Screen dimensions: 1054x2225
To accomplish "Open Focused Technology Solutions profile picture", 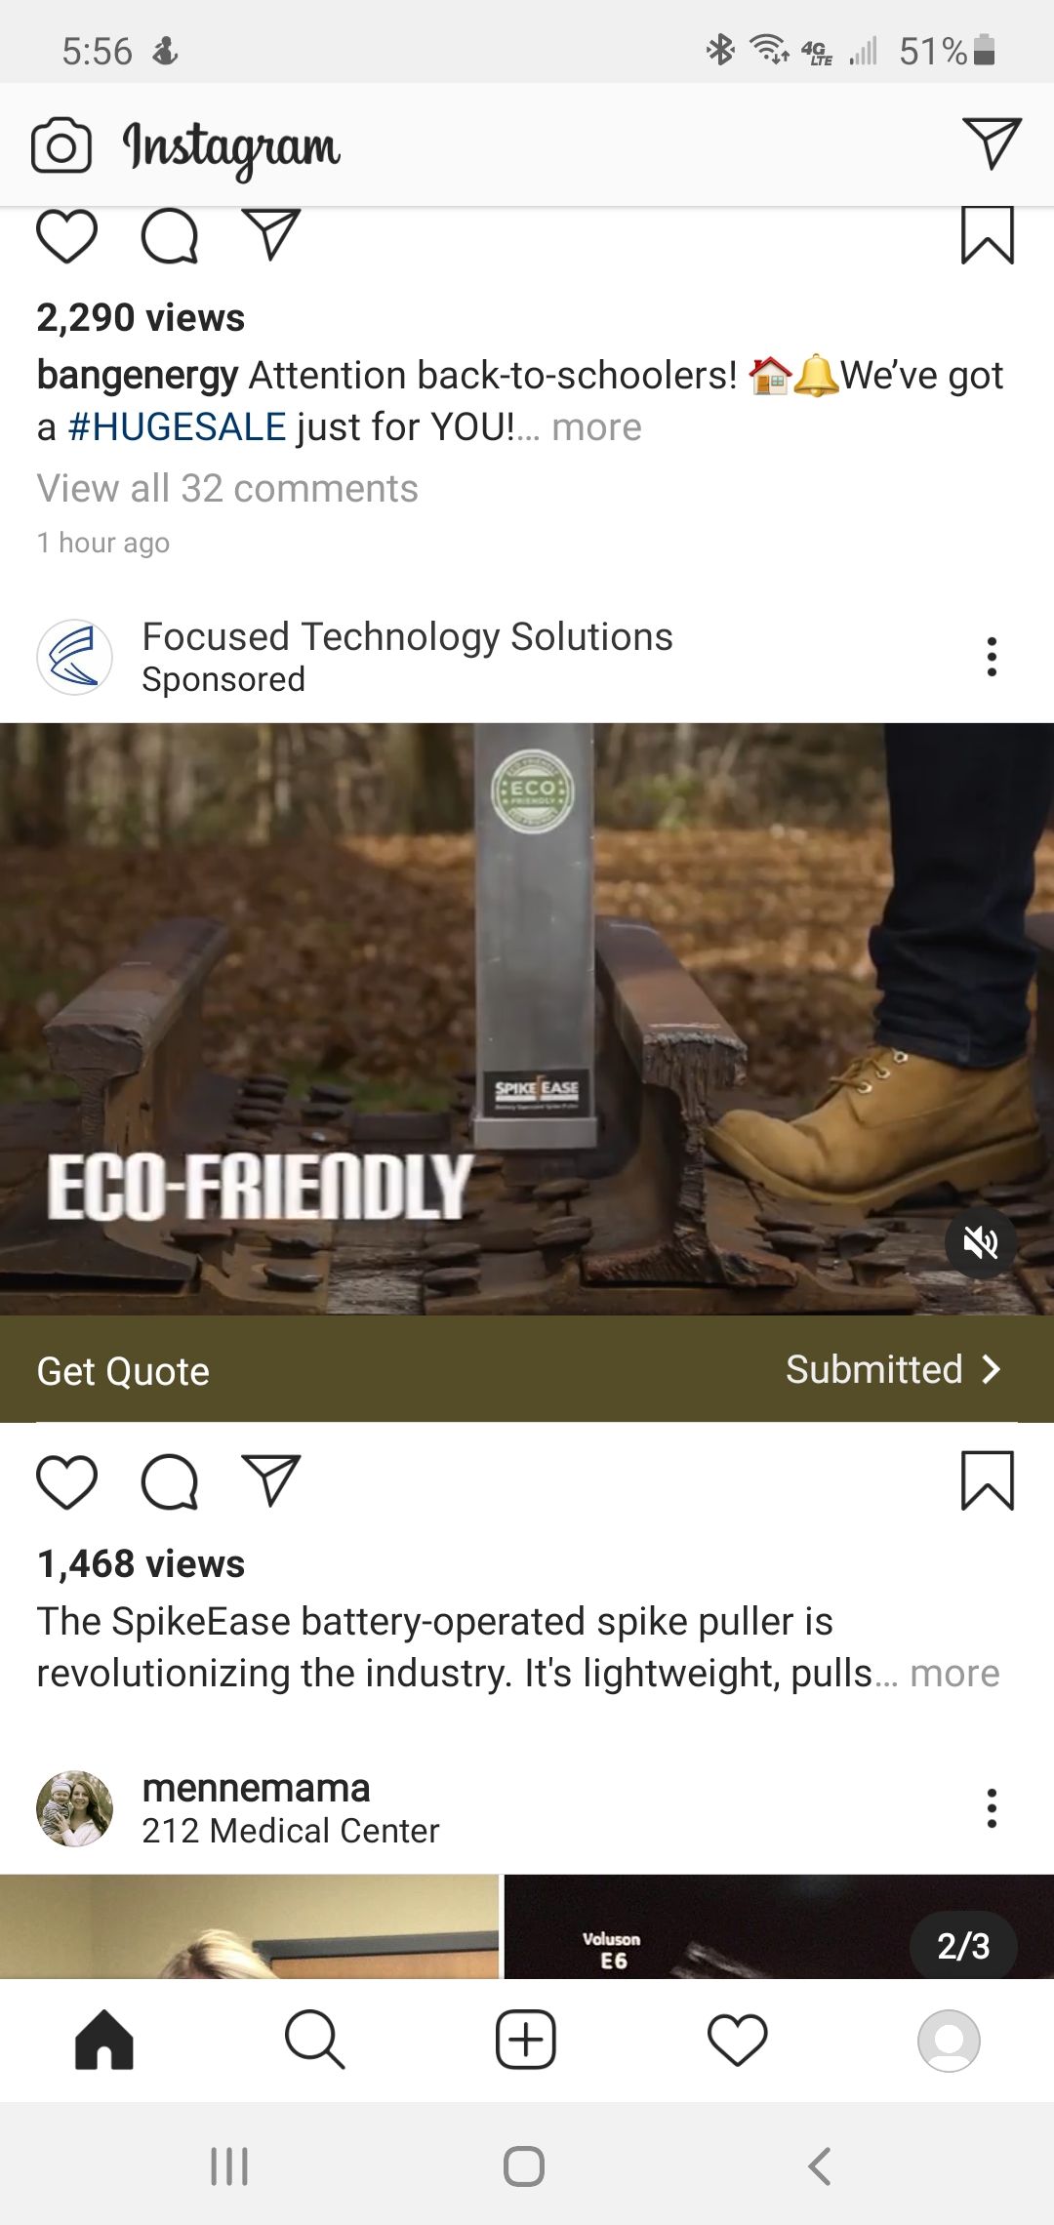I will [74, 657].
